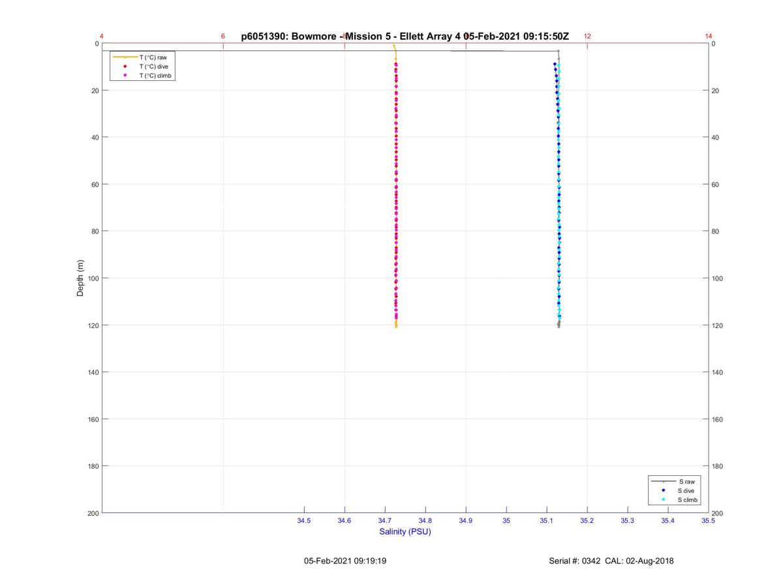The height and width of the screenshot is (577, 783).
Task: Click the 34.6 salinity tick label
Action: point(345,520)
